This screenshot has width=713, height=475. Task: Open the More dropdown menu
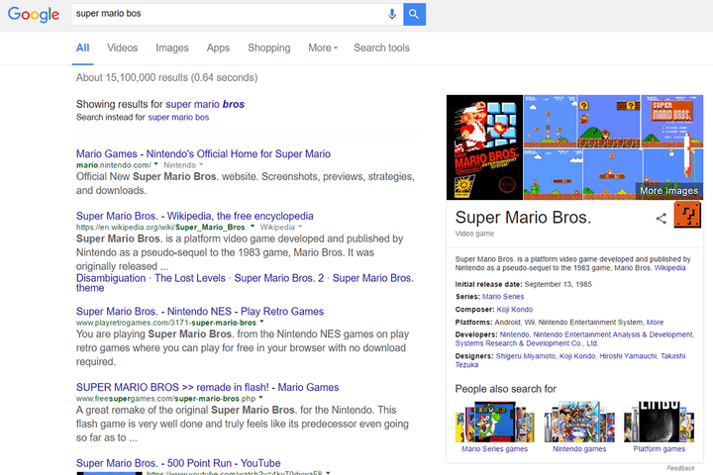323,47
